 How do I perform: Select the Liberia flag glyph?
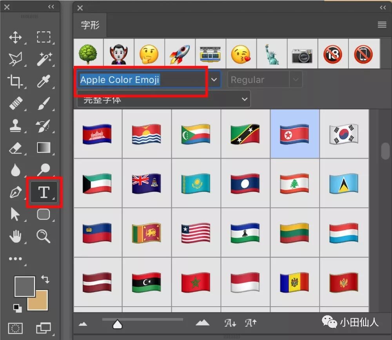[x=196, y=232]
